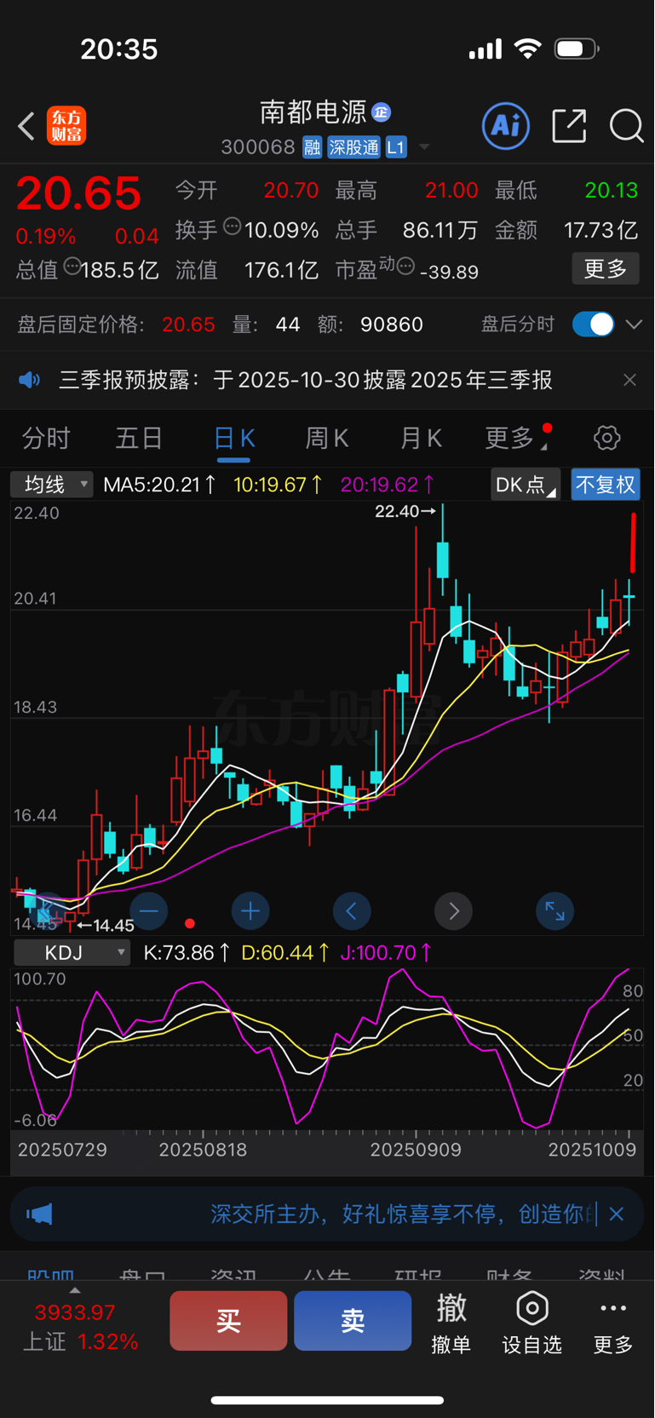Expand the stock code dropdown arrow
This screenshot has height=1418, width=655.
point(423,148)
